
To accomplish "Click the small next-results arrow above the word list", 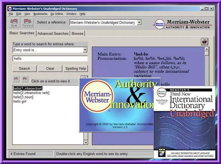I will tap(25, 79).
